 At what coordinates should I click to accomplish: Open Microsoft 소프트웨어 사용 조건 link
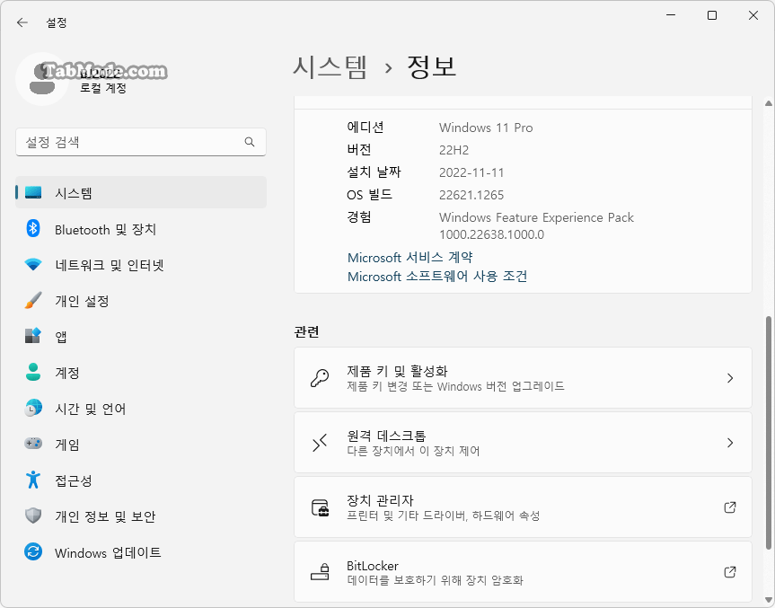[437, 276]
